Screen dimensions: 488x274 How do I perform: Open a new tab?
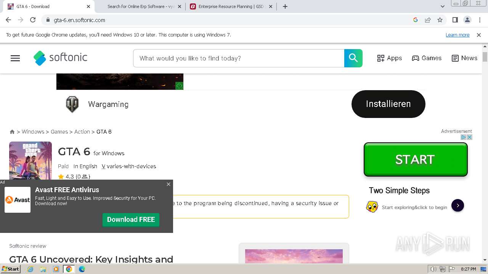285,6
